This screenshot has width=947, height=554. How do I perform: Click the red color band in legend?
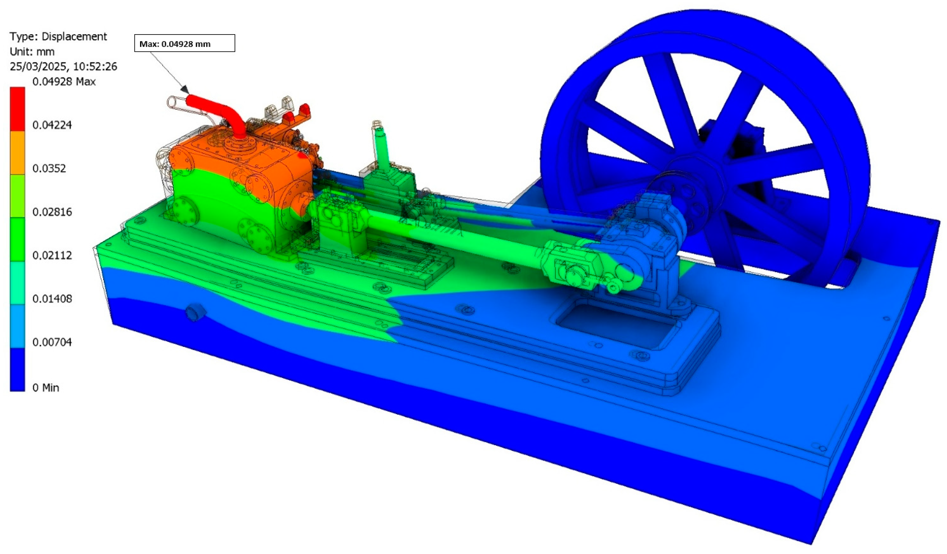(17, 109)
